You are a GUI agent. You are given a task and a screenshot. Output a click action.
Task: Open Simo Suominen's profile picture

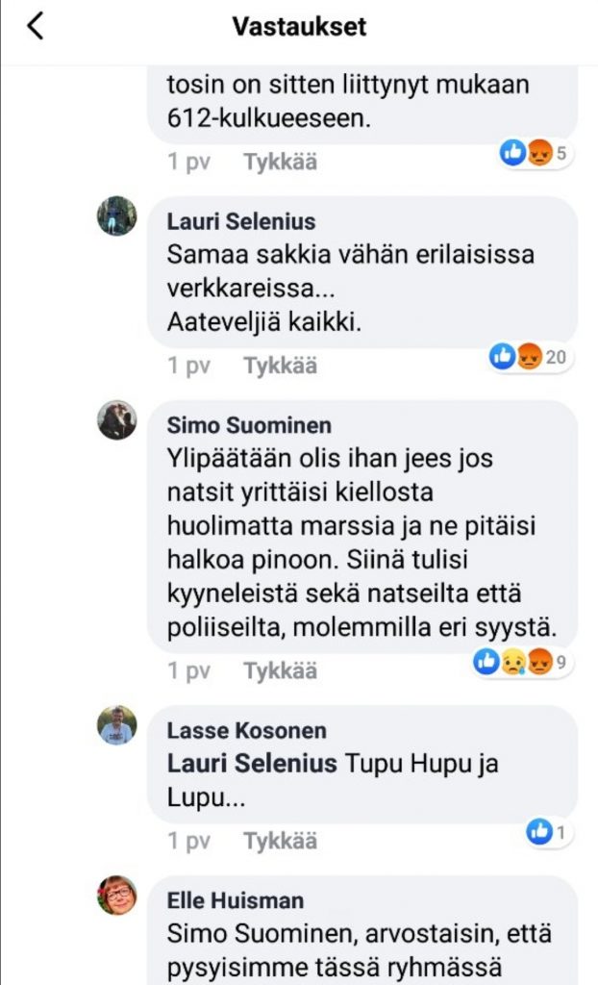[117, 419]
